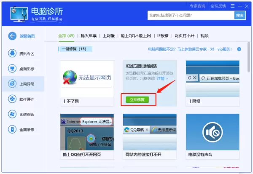Click the green 立即修复 button
Viewport: 253px width, 174px height.
(x=137, y=100)
